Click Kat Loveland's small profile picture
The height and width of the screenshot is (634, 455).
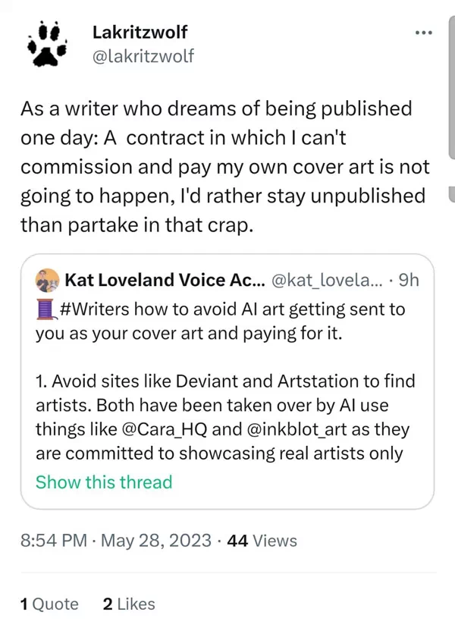(x=47, y=281)
